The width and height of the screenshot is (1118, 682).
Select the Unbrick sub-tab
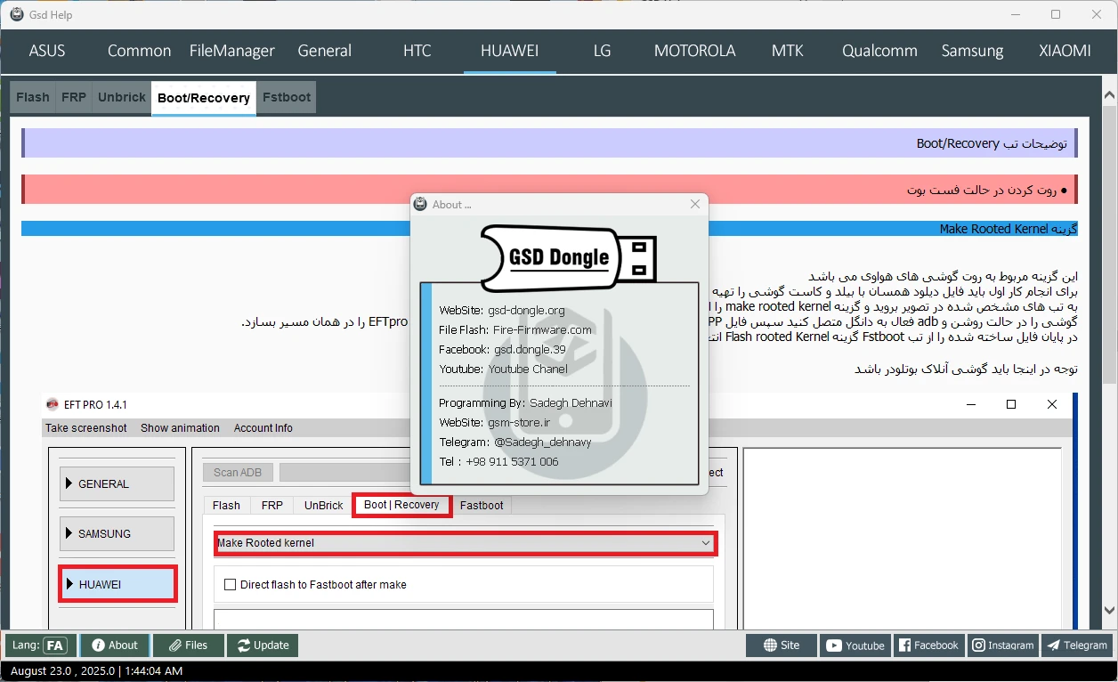[122, 97]
